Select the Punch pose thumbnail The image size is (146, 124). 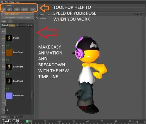tap(9, 38)
